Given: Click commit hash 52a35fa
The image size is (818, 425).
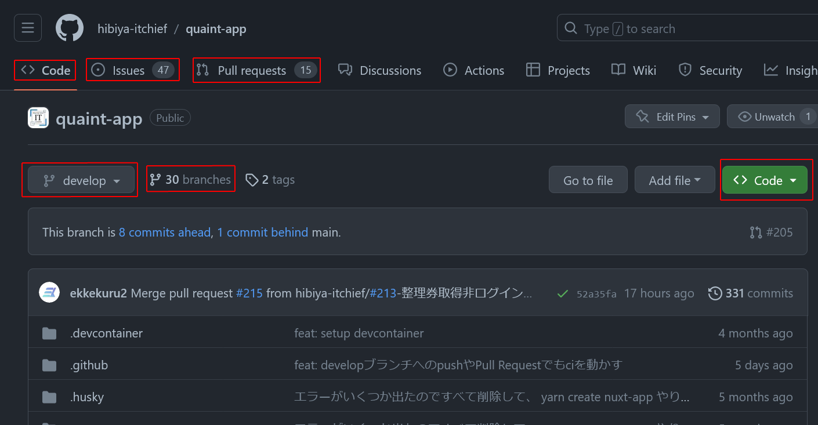Looking at the screenshot, I should click(596, 294).
